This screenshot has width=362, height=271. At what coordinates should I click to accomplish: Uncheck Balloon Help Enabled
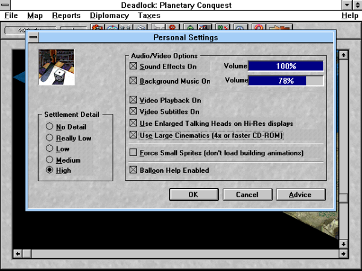[x=133, y=170]
